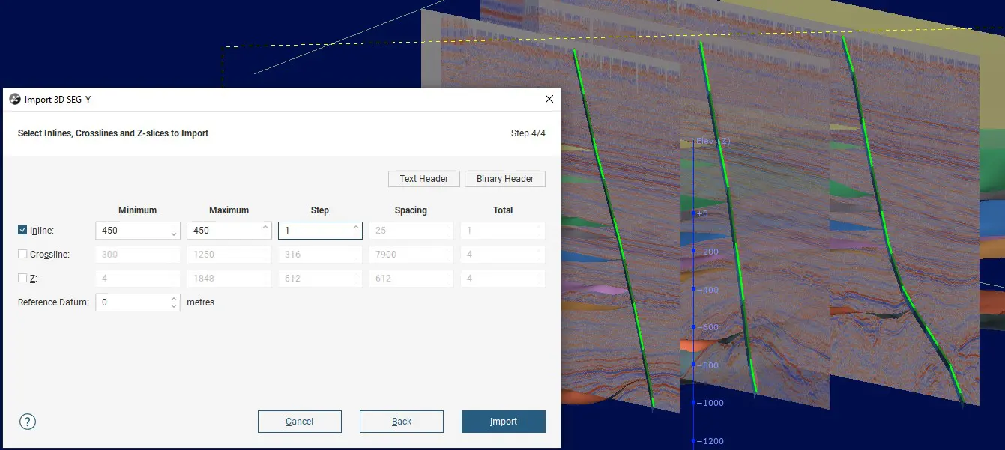
Task: Uncheck the Inline checkbox
Action: coord(22,231)
